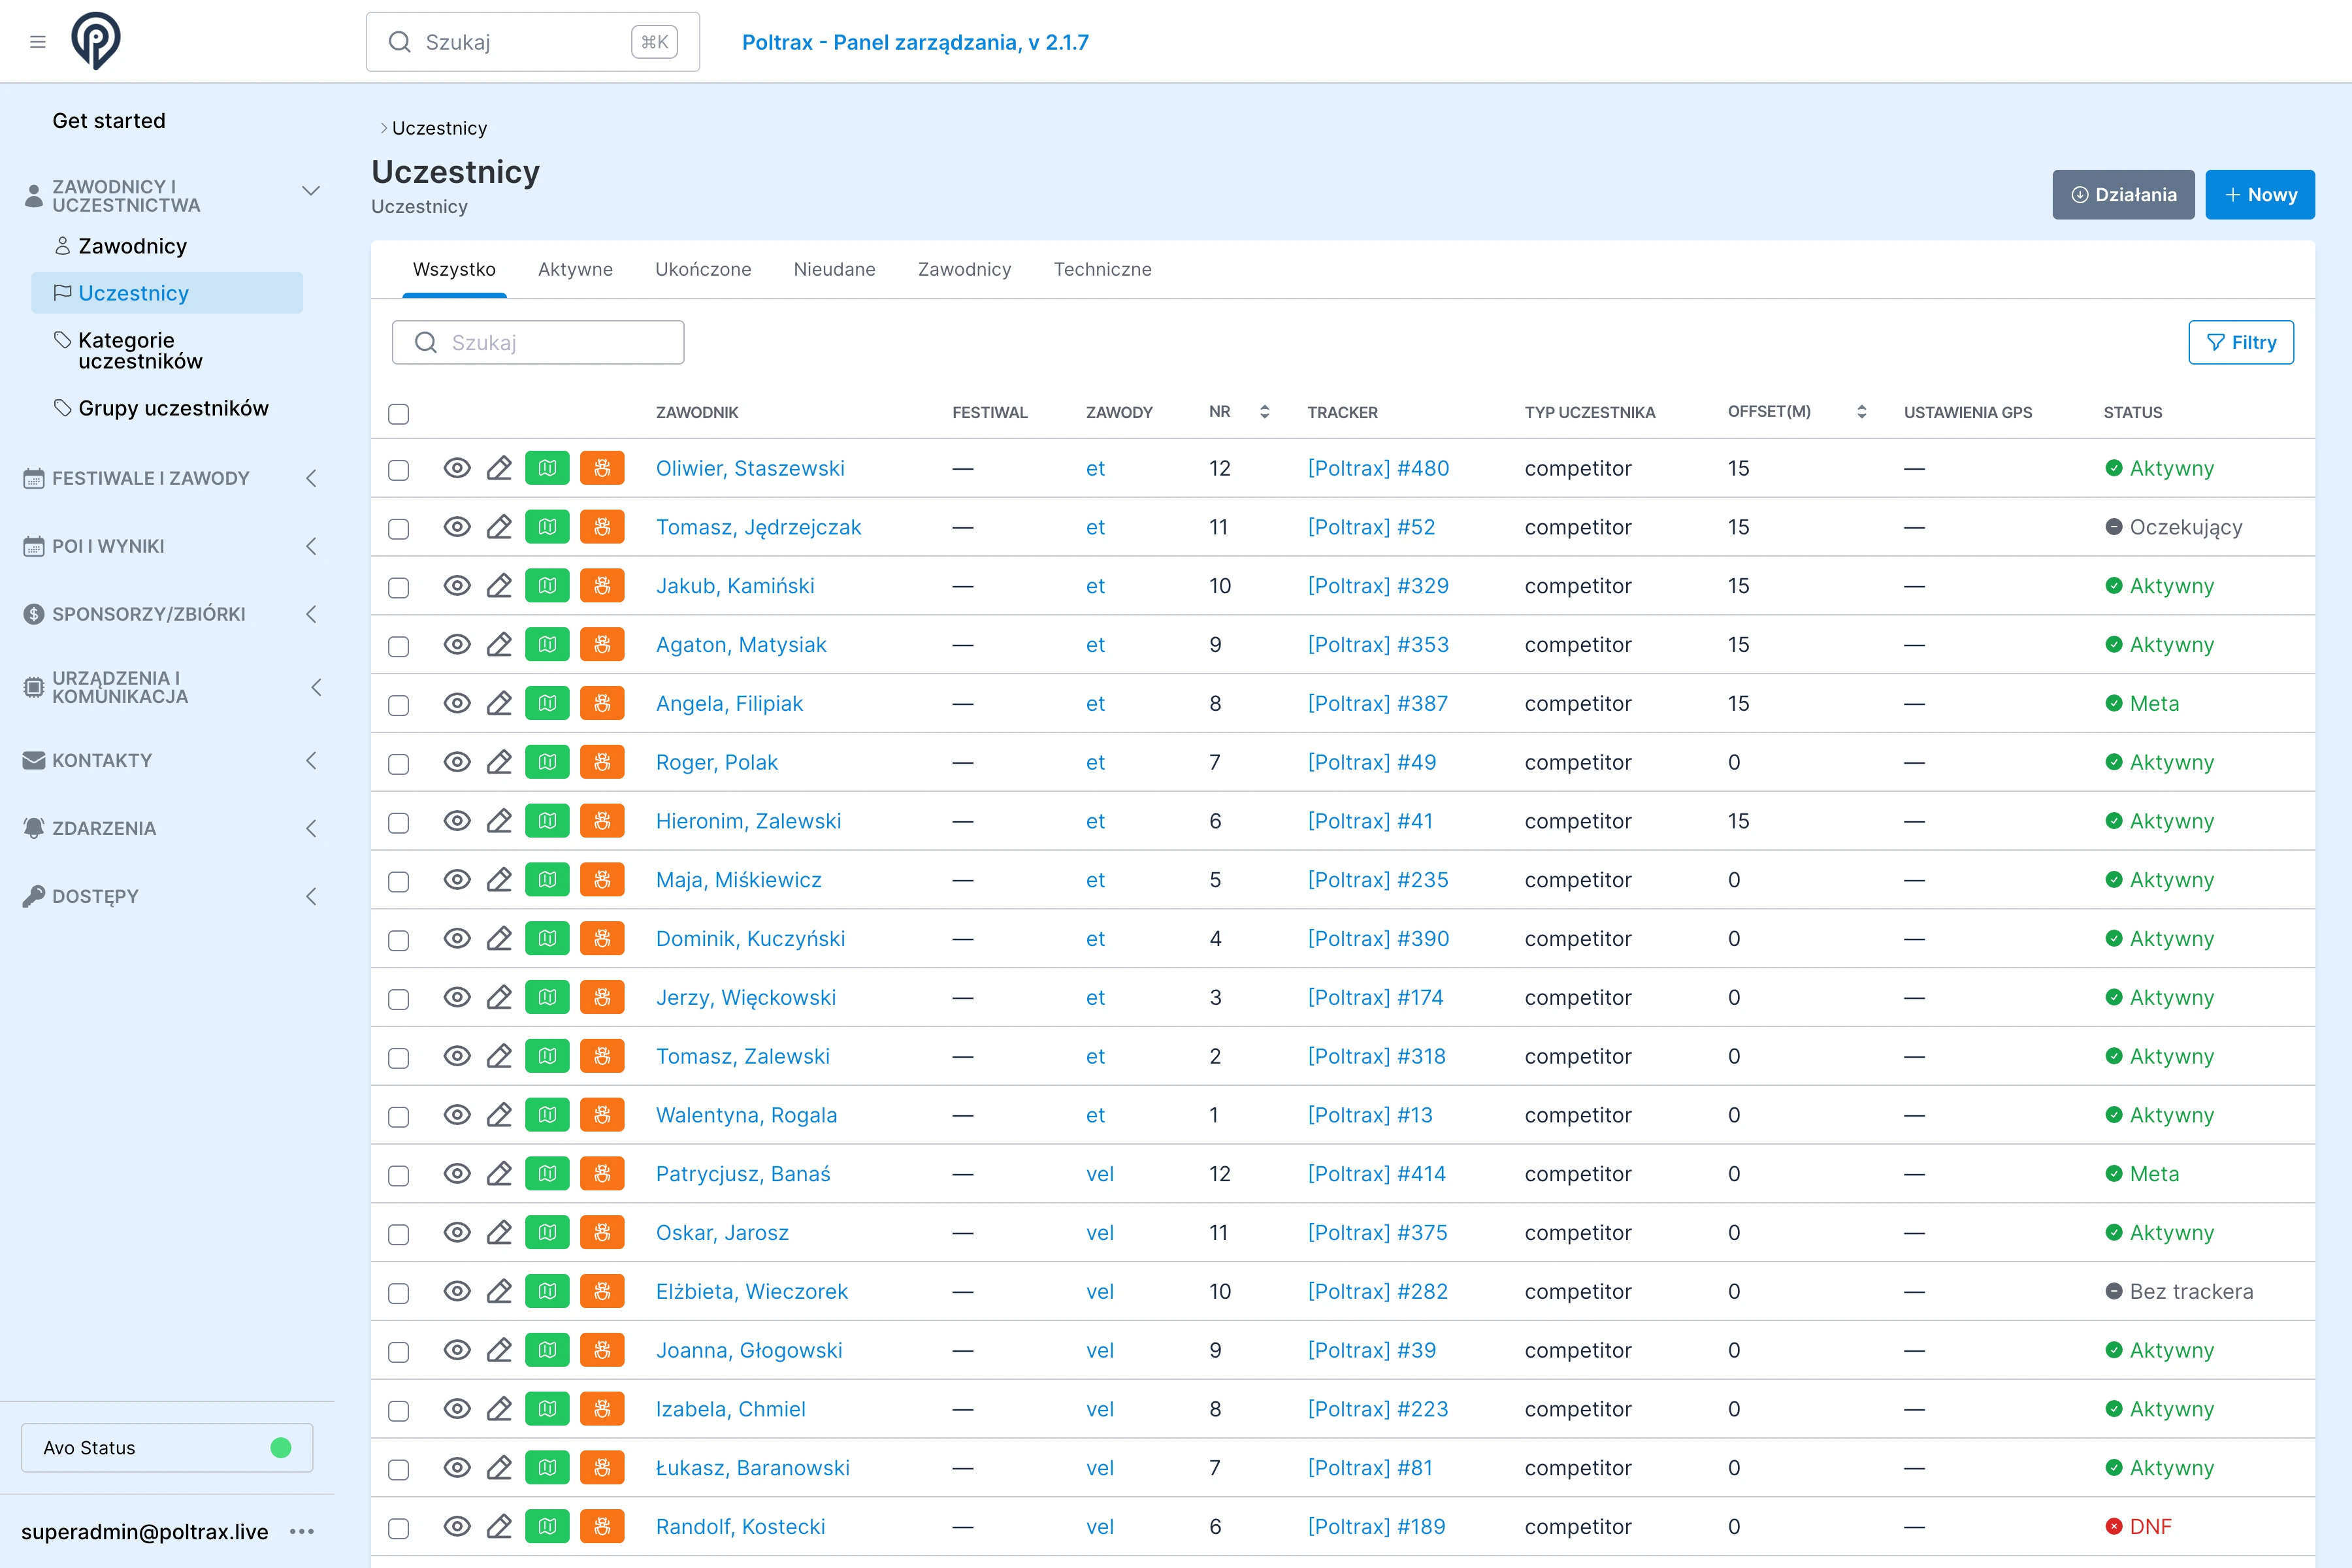Click edit pencil icon for Jakub Kamiński

click(x=499, y=586)
